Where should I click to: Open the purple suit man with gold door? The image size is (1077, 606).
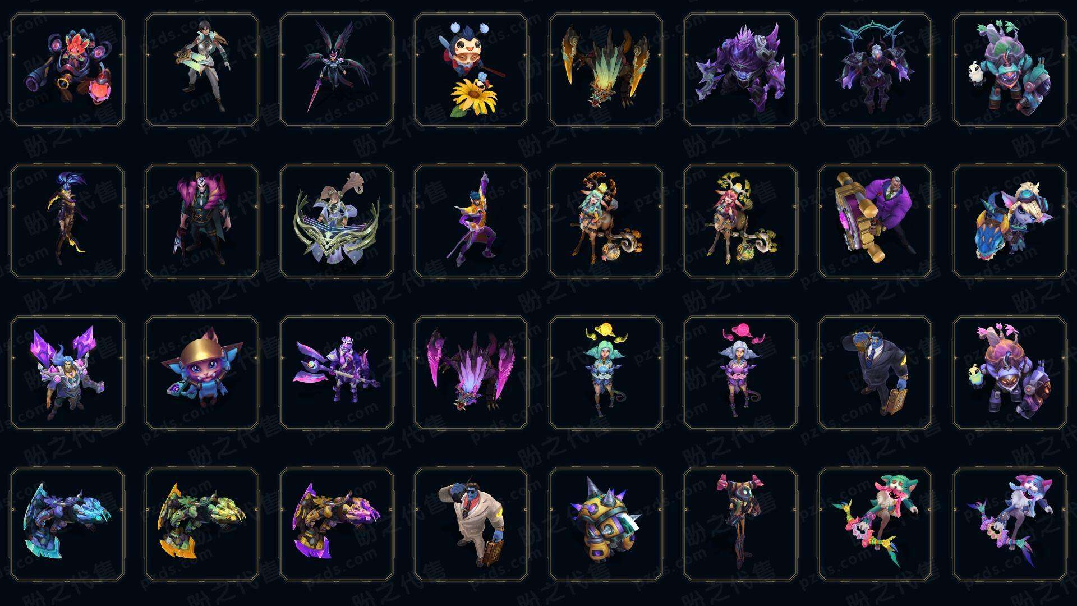tap(875, 221)
